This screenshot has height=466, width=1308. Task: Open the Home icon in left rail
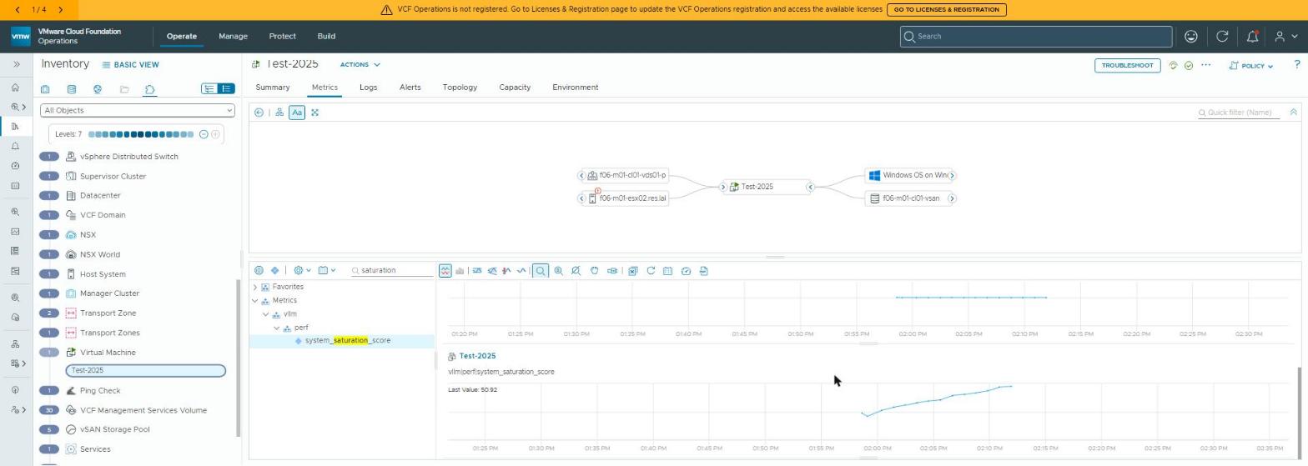point(16,88)
